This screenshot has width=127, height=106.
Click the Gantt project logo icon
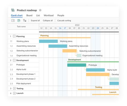13,10
